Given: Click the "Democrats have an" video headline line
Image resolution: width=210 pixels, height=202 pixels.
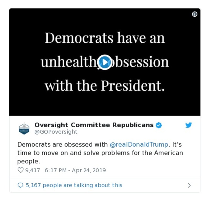Looking at the screenshot, I should tap(105, 38).
